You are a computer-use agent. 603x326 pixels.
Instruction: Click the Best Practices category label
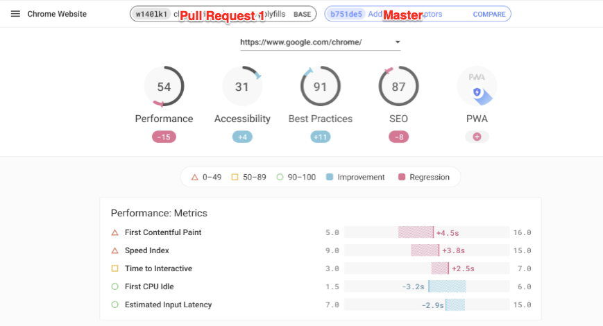coord(321,119)
